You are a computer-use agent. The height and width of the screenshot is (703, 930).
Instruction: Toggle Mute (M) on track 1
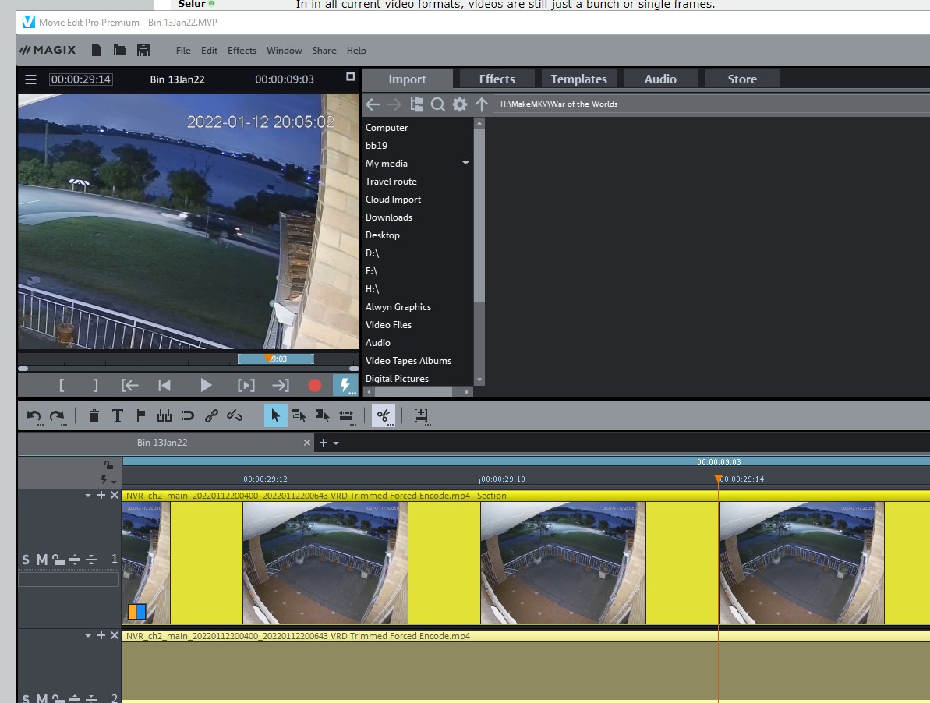point(42,560)
